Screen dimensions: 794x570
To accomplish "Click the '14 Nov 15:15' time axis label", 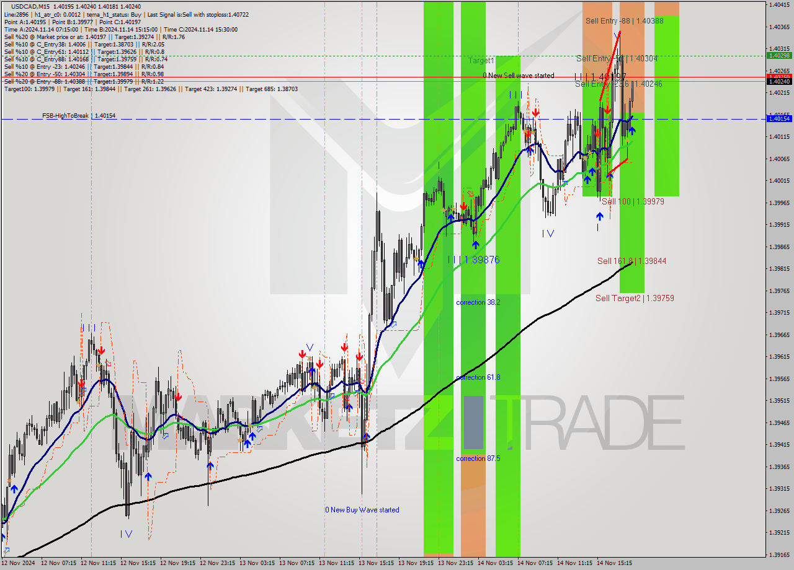I will (615, 563).
